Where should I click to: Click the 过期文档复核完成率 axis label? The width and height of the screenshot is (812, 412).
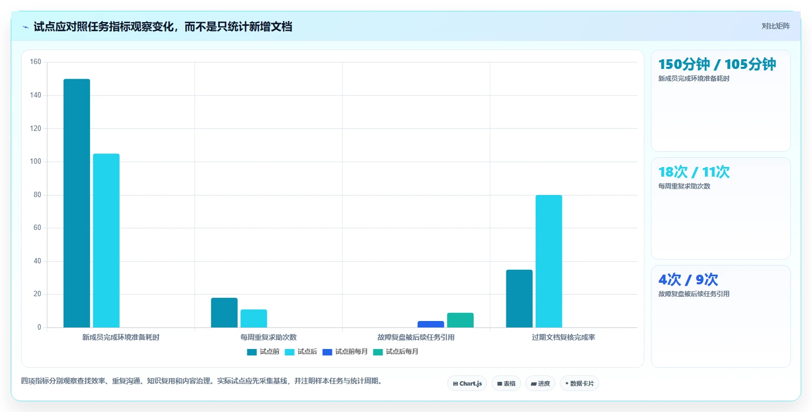pos(564,338)
